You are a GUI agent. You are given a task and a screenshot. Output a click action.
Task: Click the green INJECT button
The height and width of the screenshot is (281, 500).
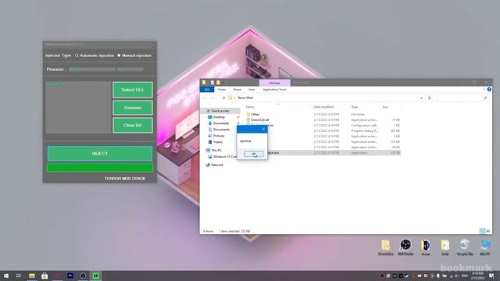tap(100, 154)
